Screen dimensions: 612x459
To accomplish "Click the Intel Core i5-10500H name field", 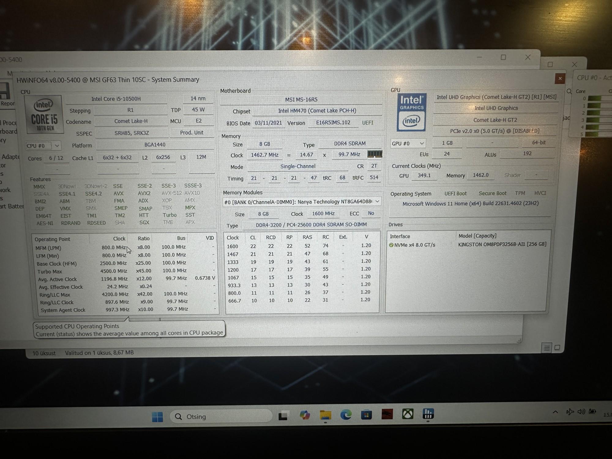I will tap(116, 99).
